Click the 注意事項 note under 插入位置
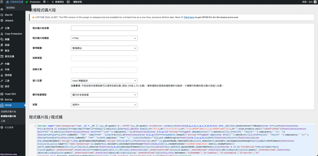 tap(147, 86)
